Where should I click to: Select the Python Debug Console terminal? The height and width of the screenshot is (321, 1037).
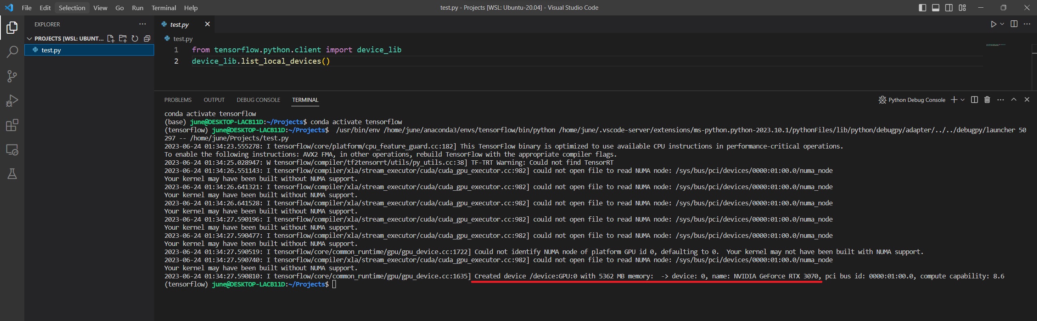coord(912,100)
